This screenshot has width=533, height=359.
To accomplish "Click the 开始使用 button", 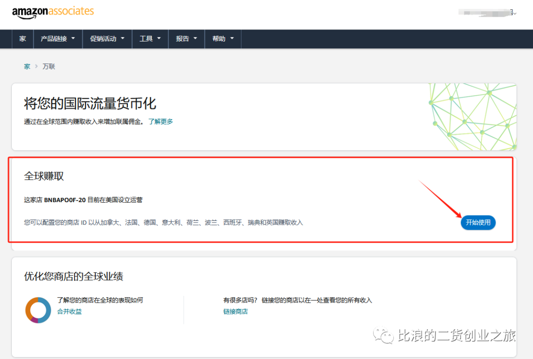I will pyautogui.click(x=478, y=222).
